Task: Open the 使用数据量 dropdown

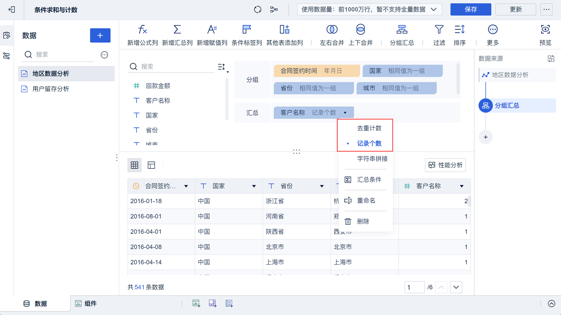Action: click(369, 9)
